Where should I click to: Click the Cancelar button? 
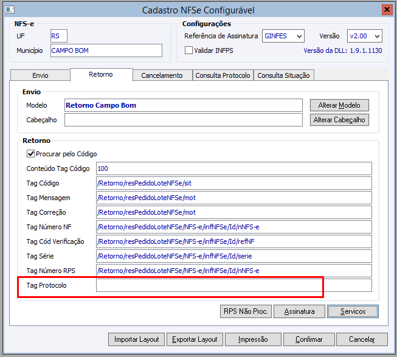(362, 339)
